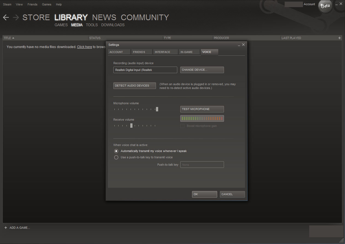Show Tools under Library

pyautogui.click(x=92, y=25)
